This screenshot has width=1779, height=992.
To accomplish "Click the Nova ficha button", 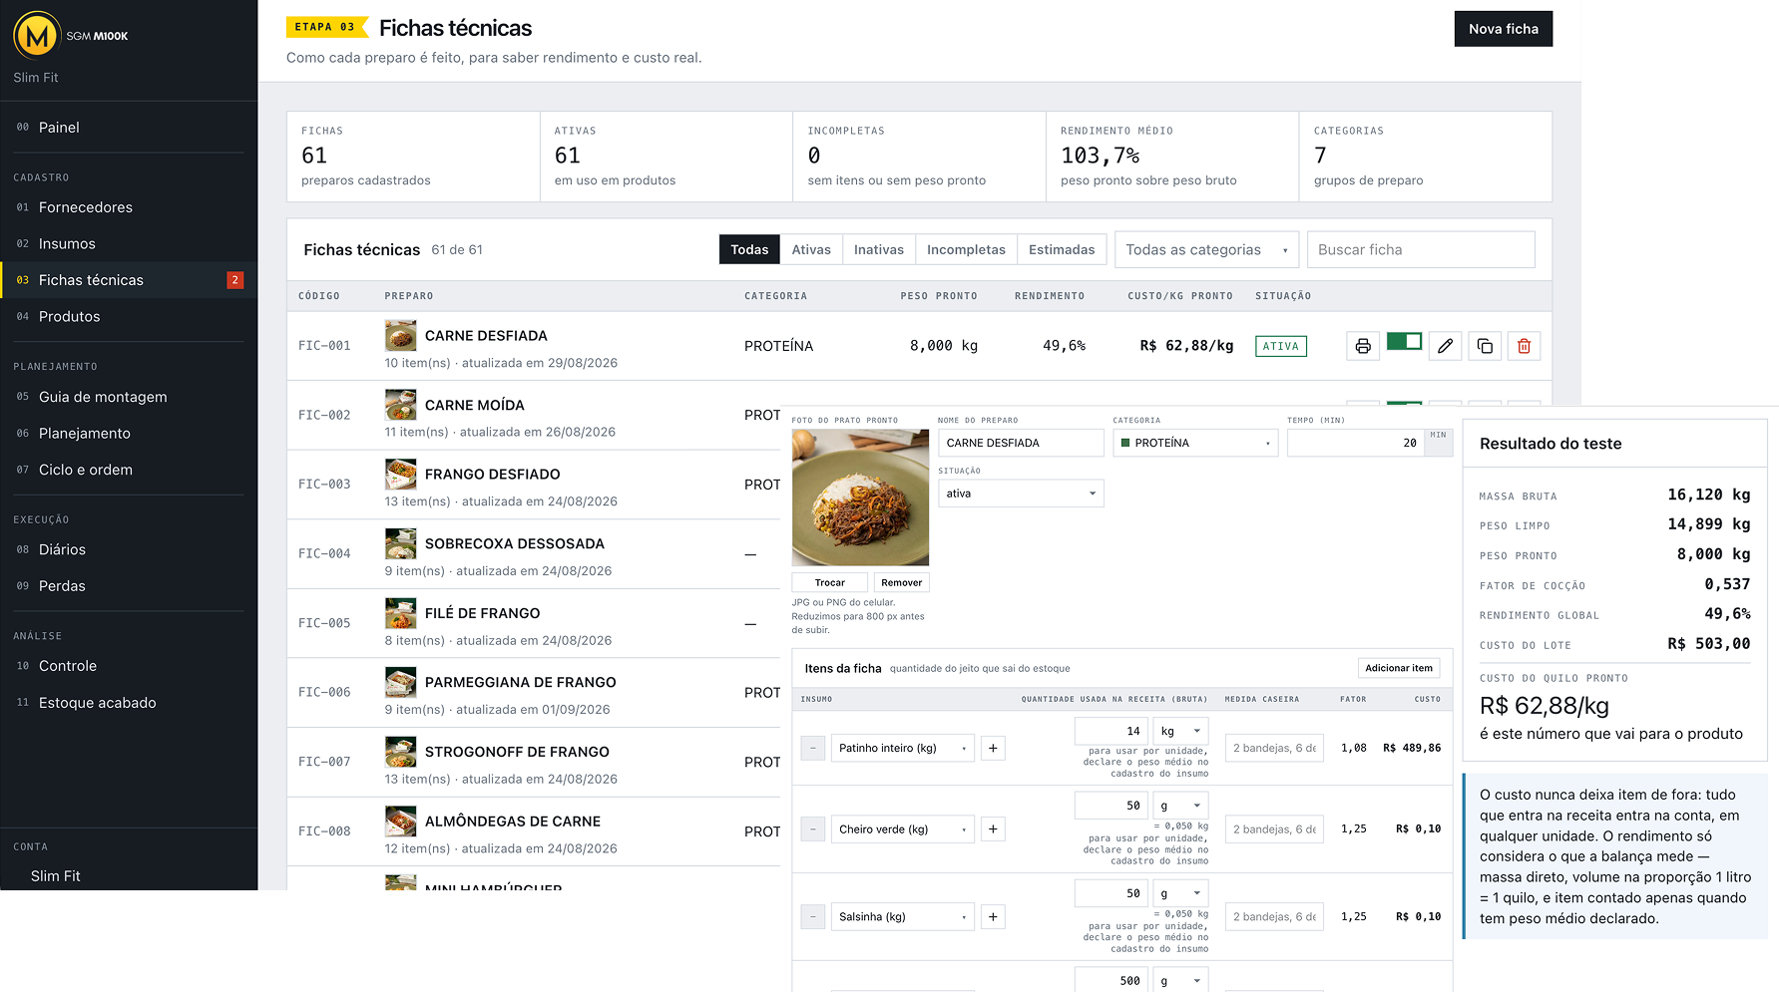I will click(x=1504, y=29).
